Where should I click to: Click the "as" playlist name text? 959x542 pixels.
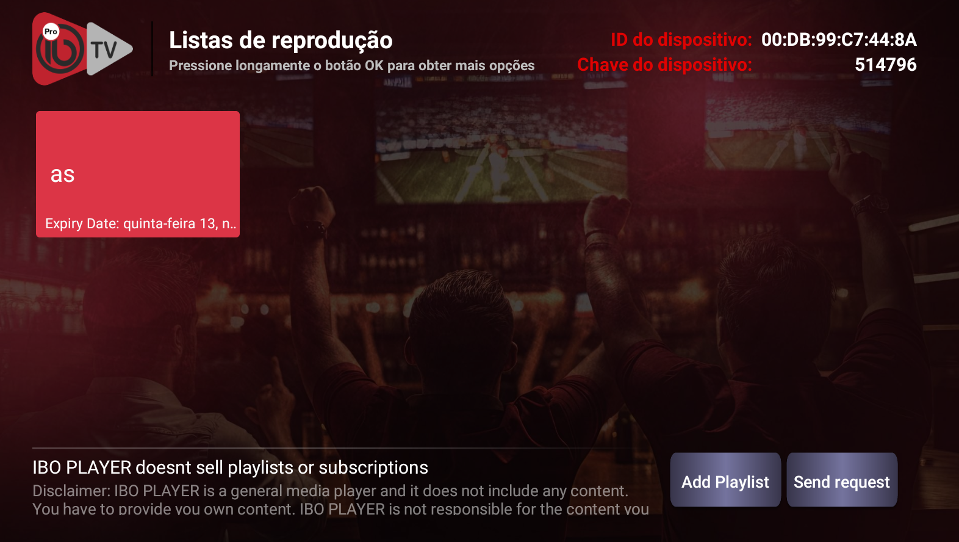[62, 175]
